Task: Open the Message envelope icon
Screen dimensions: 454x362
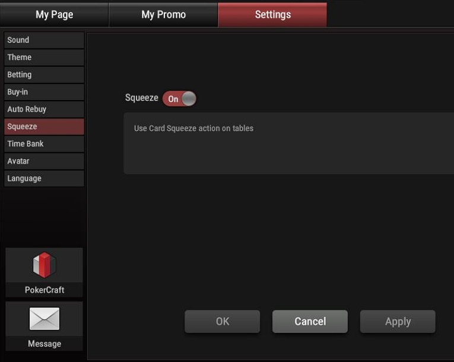Action: click(45, 319)
